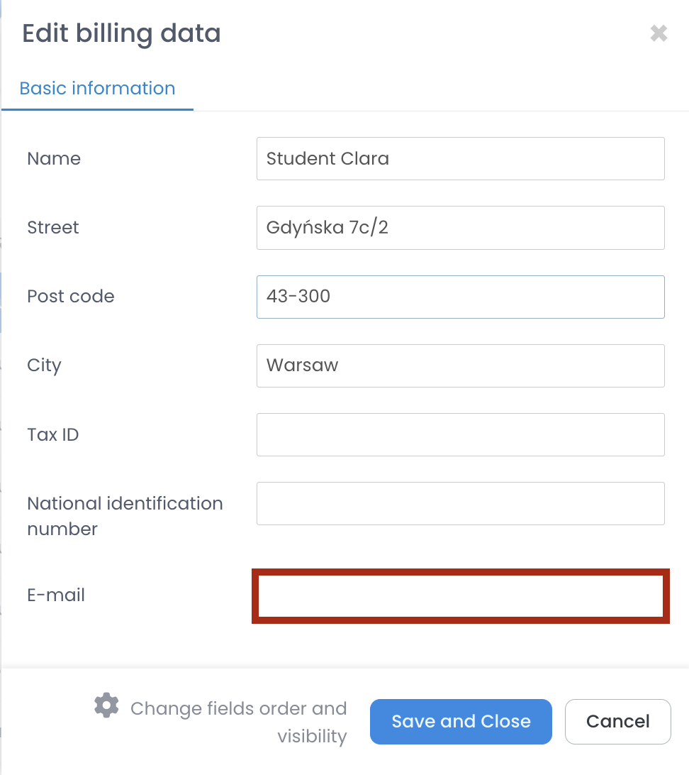Click into the Street input box
The width and height of the screenshot is (689, 775).
460,228
